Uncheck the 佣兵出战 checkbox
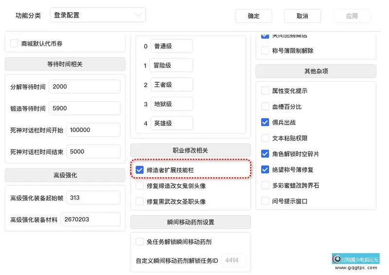The width and height of the screenshot is (389, 275). point(265,123)
